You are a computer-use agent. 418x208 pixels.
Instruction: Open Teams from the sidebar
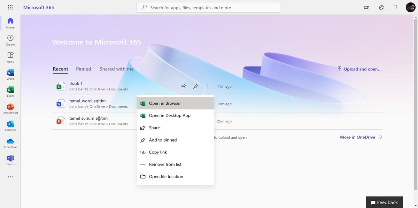pos(10,160)
